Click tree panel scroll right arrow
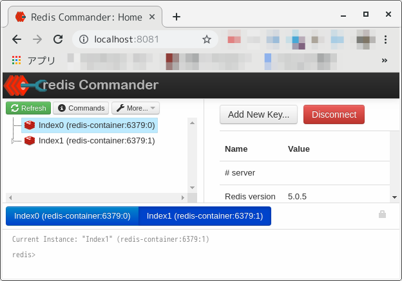Viewport: 402px width, 281px height. click(x=182, y=197)
